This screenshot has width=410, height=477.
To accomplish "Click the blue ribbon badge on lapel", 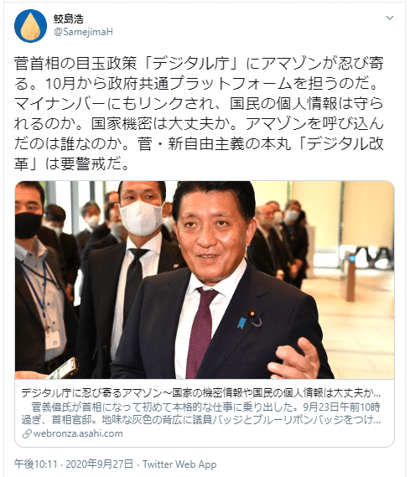I will coord(241,323).
